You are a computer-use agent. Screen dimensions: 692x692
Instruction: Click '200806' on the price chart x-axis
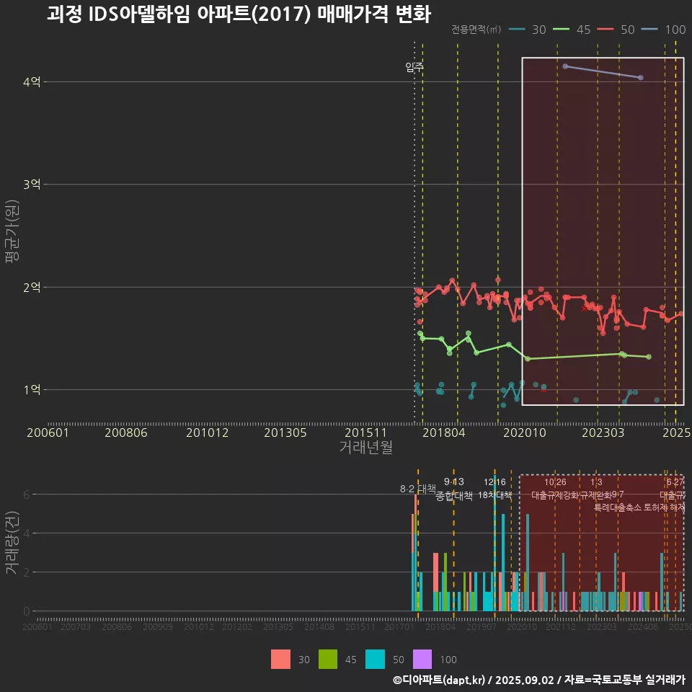125,432
